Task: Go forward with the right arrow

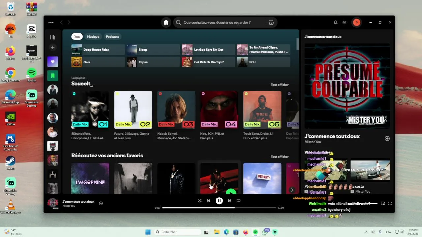Action: tap(69, 22)
